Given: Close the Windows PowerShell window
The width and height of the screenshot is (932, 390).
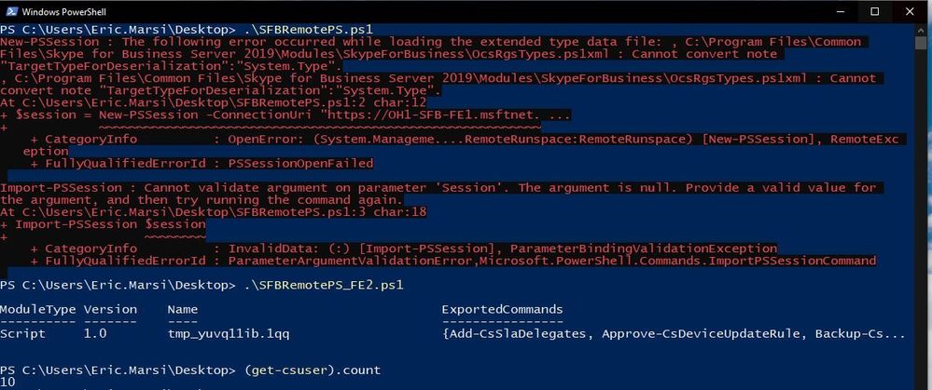Looking at the screenshot, I should coord(909,11).
